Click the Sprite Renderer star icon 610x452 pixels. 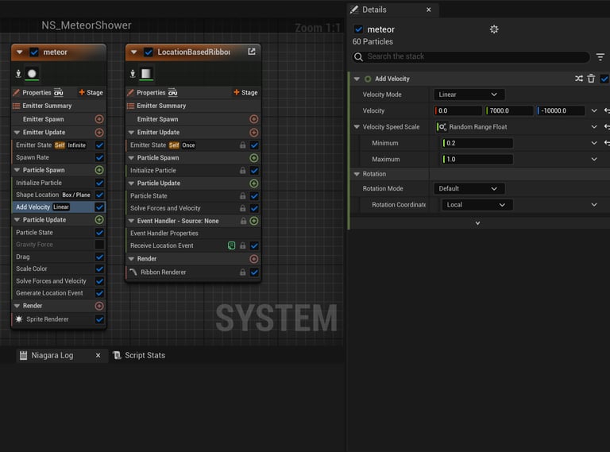coord(19,319)
